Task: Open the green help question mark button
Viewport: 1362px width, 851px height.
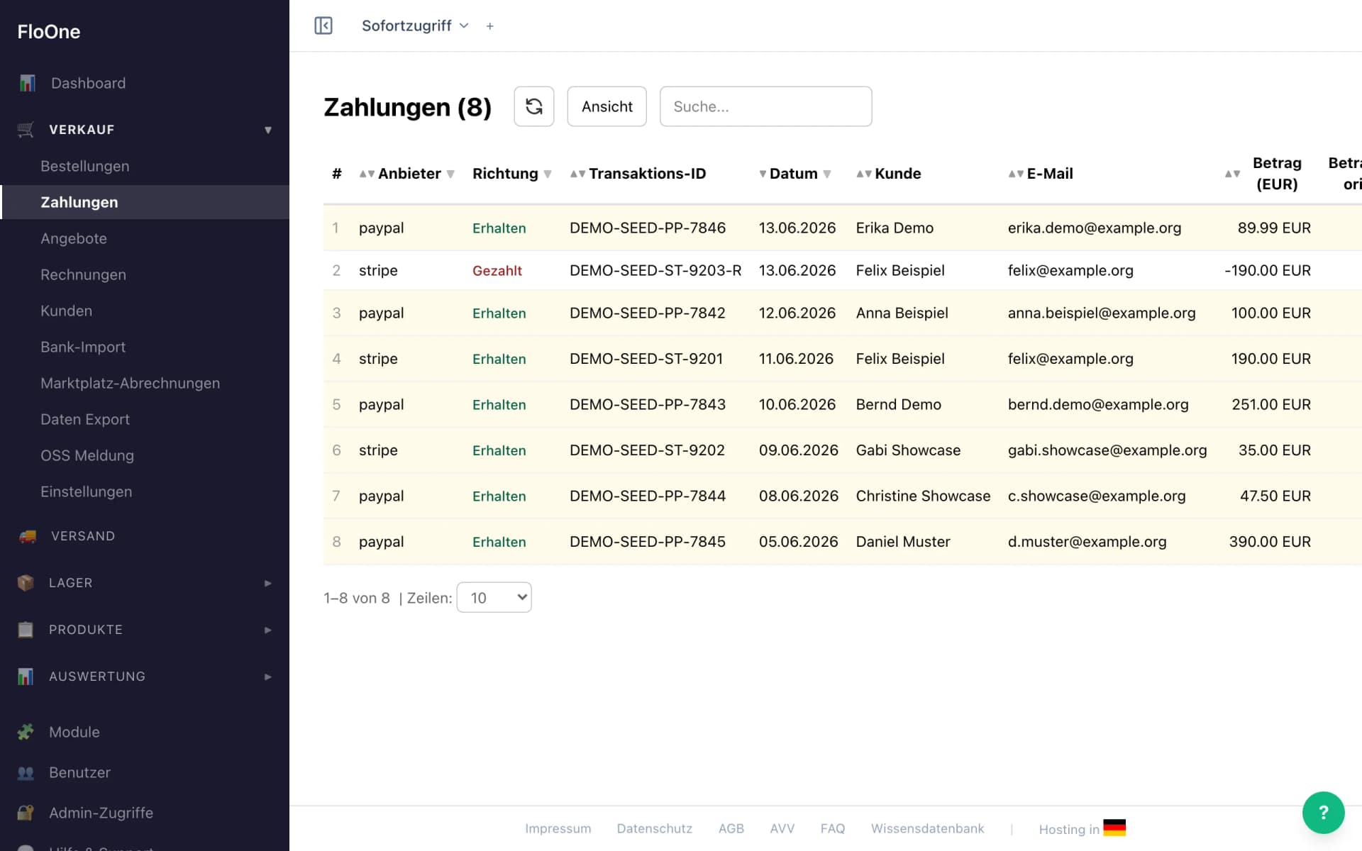Action: tap(1323, 812)
